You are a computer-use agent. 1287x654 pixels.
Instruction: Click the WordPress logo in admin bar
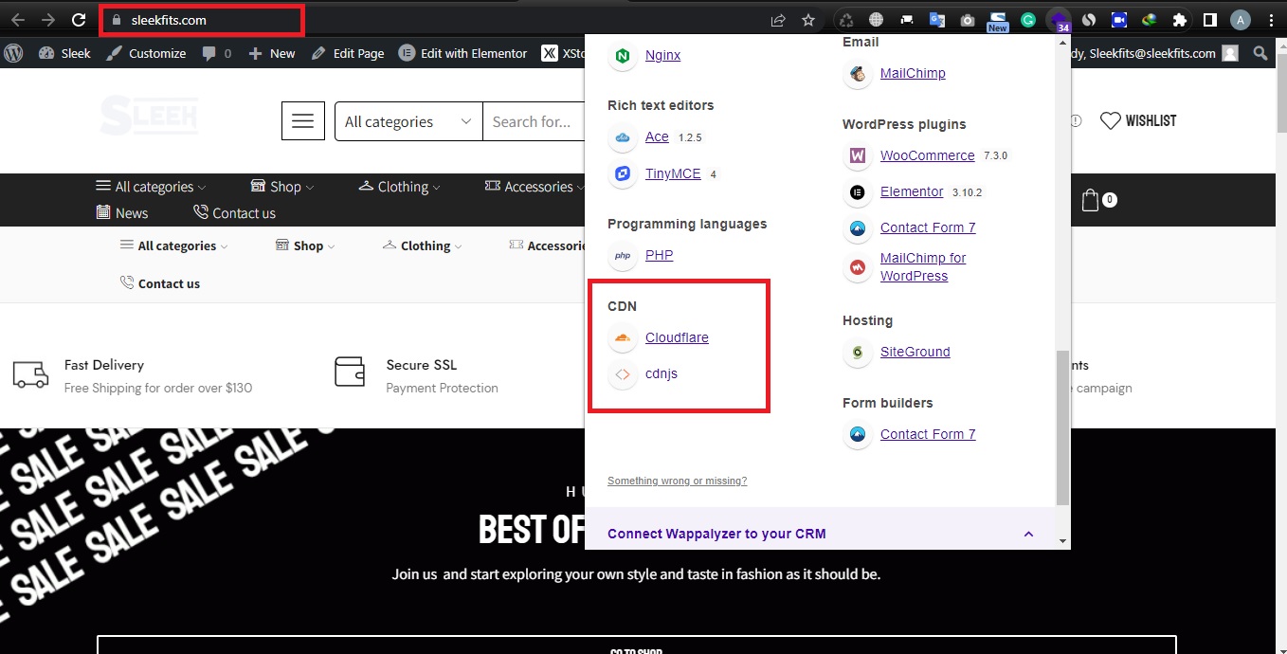[x=13, y=53]
